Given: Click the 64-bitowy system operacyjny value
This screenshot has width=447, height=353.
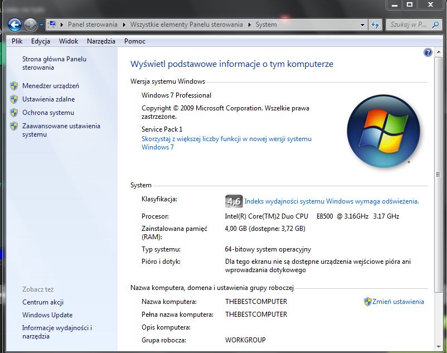Looking at the screenshot, I should pyautogui.click(x=268, y=249).
